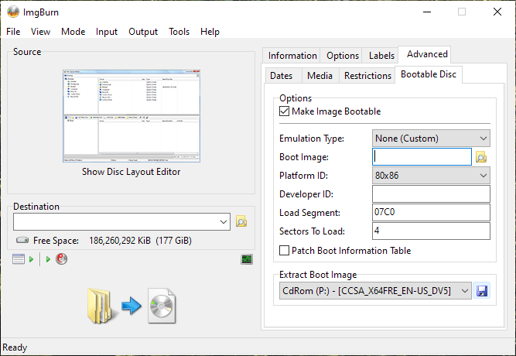Switch to the Restrictions tab
The height and width of the screenshot is (356, 516).
click(367, 76)
